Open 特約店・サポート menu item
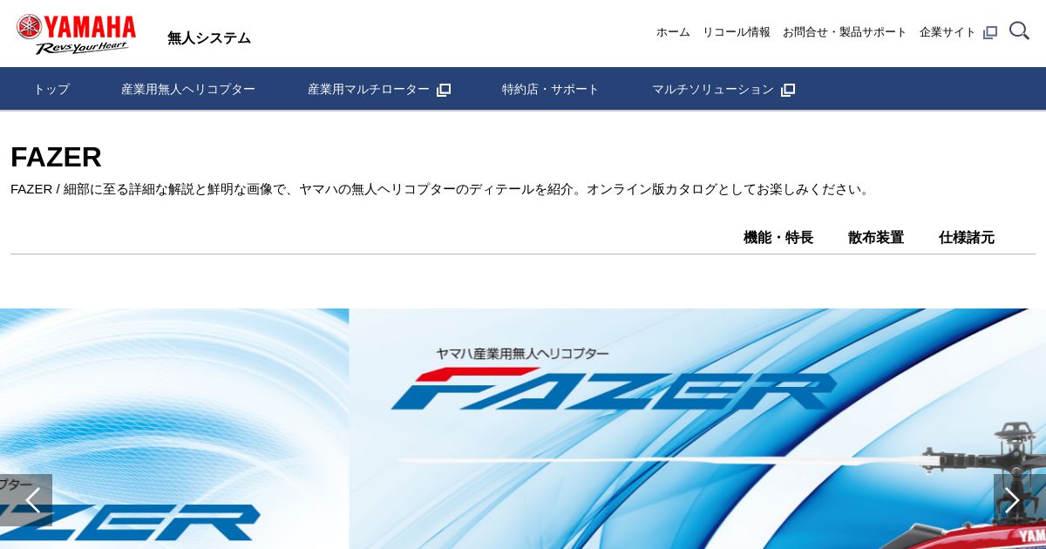This screenshot has width=1046, height=549. pyautogui.click(x=551, y=89)
